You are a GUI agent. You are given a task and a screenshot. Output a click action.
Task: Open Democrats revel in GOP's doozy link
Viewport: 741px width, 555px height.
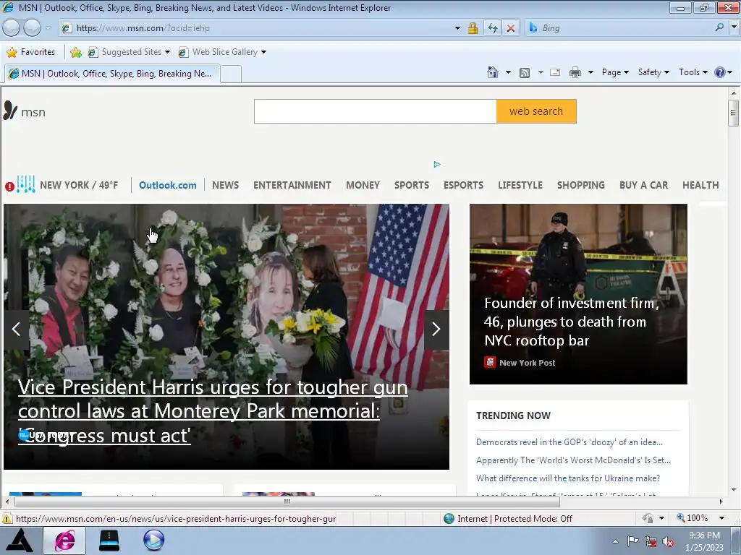[x=569, y=442]
